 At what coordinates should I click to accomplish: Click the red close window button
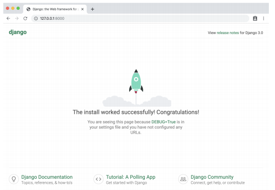[x=8, y=8]
